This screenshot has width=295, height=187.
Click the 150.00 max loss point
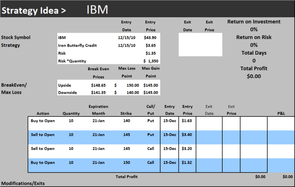pos(133,85)
